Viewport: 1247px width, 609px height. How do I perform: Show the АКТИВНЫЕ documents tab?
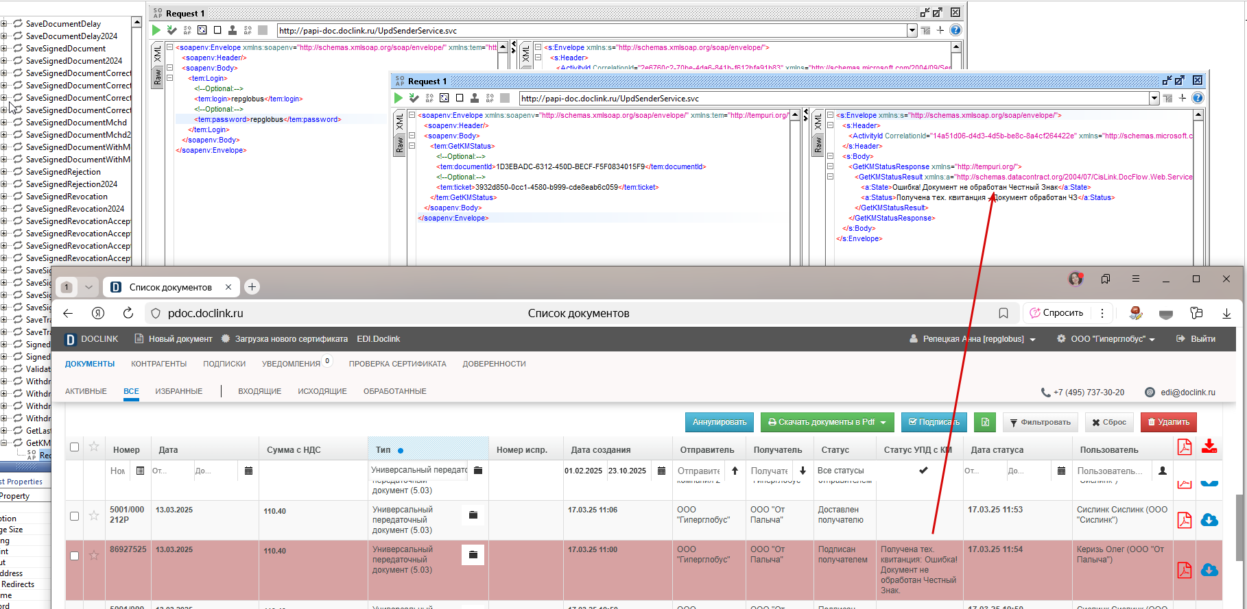(86, 391)
